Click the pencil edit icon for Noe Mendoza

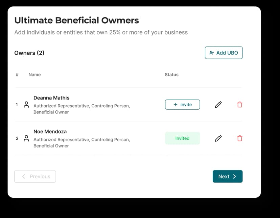218,138
